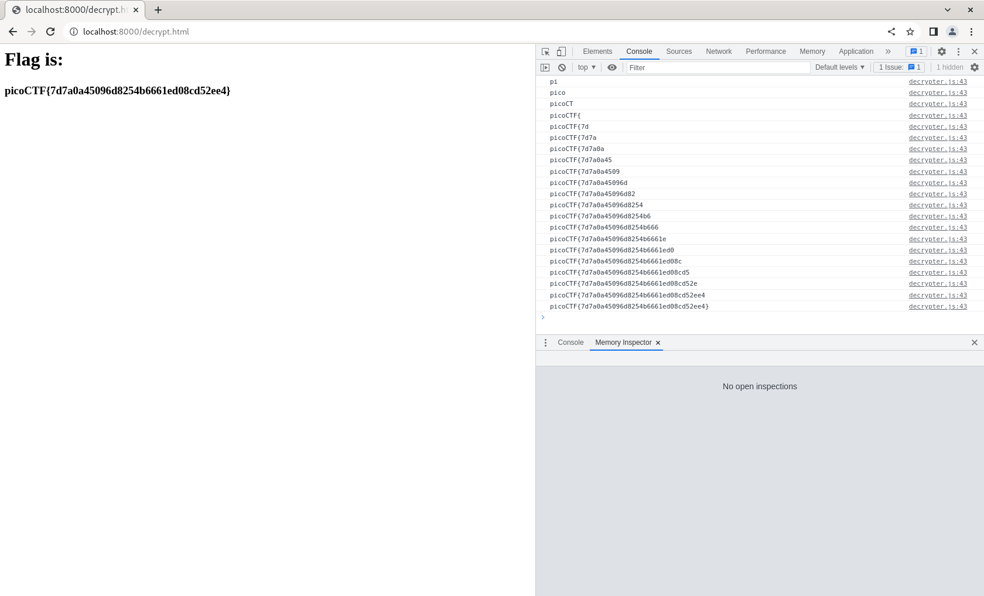Screen dimensions: 984x596
Task: View site information icon in address bar
Action: tap(74, 32)
